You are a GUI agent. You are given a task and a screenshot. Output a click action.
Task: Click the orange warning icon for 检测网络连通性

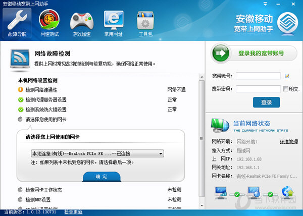[21, 89]
